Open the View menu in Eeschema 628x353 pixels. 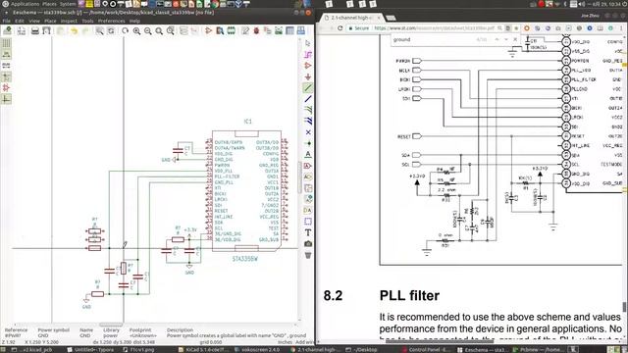point(34,21)
